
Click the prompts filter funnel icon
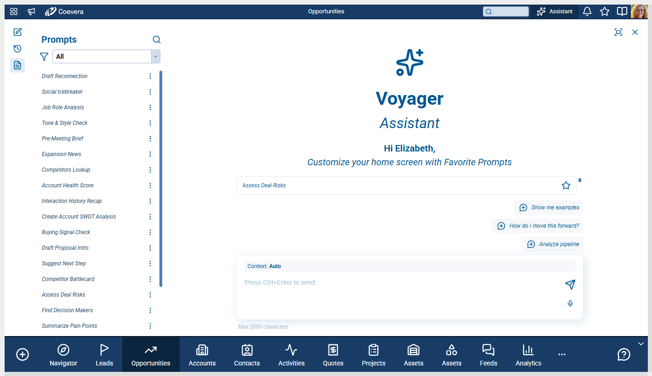[x=44, y=56]
